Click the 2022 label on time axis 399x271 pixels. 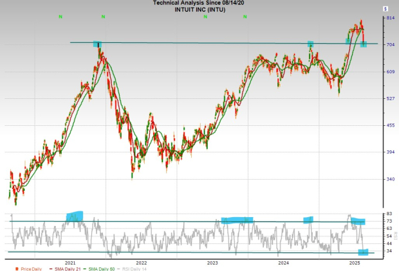pyautogui.click(x=142, y=263)
